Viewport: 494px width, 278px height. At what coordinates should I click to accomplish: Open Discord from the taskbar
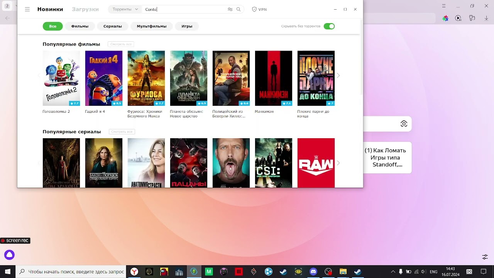[x=313, y=272]
